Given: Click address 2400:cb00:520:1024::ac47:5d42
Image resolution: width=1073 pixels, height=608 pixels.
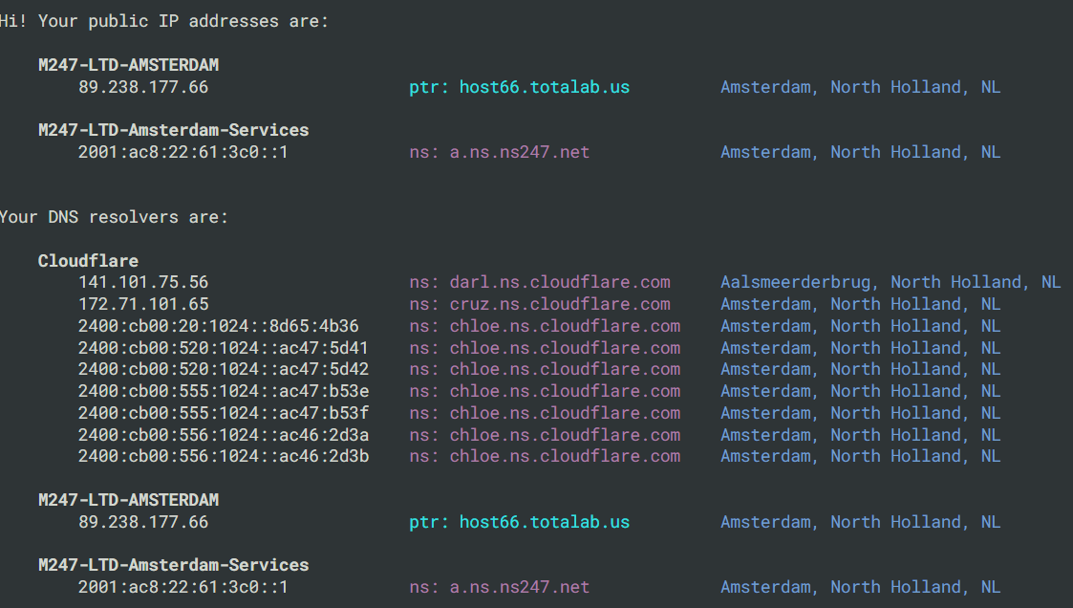Looking at the screenshot, I should (223, 369).
